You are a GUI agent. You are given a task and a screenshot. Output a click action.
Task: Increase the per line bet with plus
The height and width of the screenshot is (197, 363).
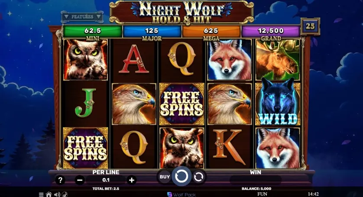[x=132, y=180]
